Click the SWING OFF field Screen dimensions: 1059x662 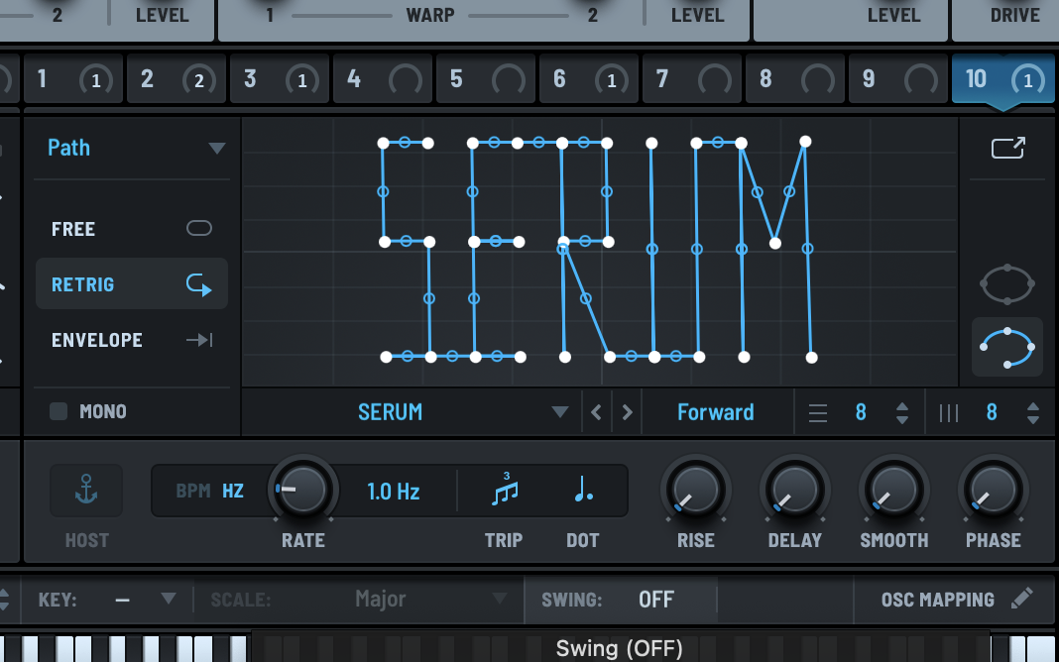coord(622,600)
